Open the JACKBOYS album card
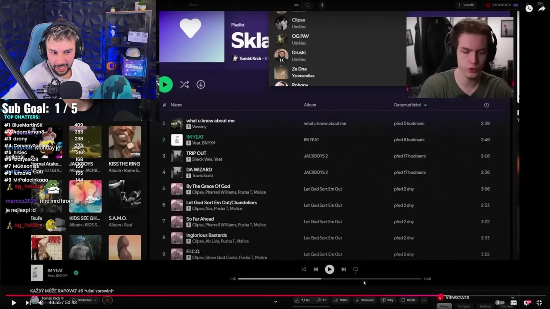Viewport: 550px width, 309px height. tap(86, 149)
